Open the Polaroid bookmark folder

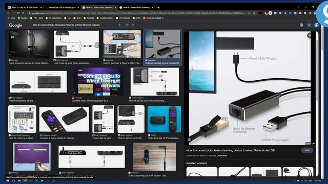tap(89, 18)
